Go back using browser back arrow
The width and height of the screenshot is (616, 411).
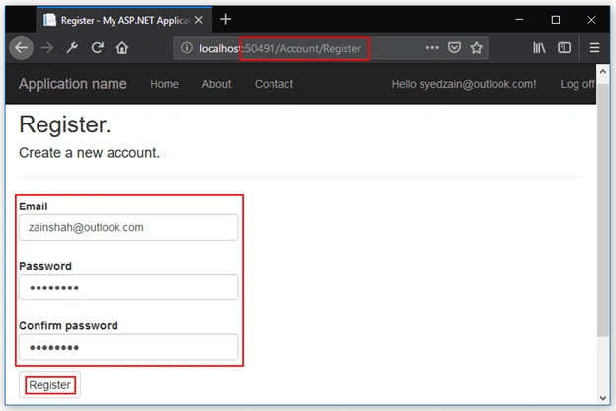(21, 48)
